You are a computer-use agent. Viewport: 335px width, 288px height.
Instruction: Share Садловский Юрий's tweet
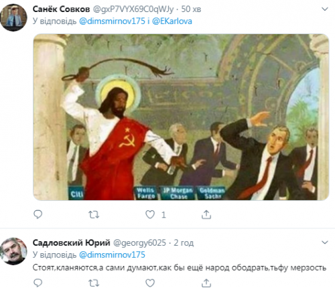click(x=206, y=283)
